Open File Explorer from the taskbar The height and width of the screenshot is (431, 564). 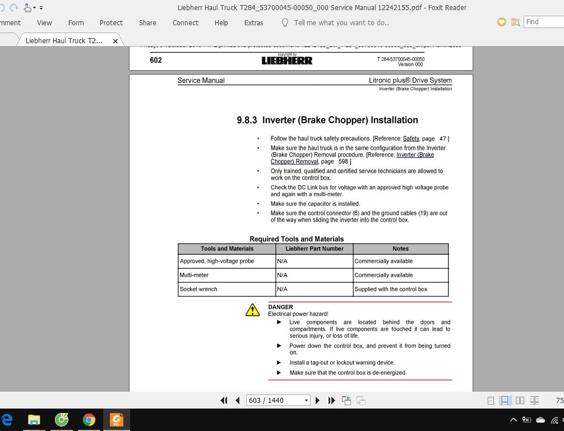click(34, 419)
